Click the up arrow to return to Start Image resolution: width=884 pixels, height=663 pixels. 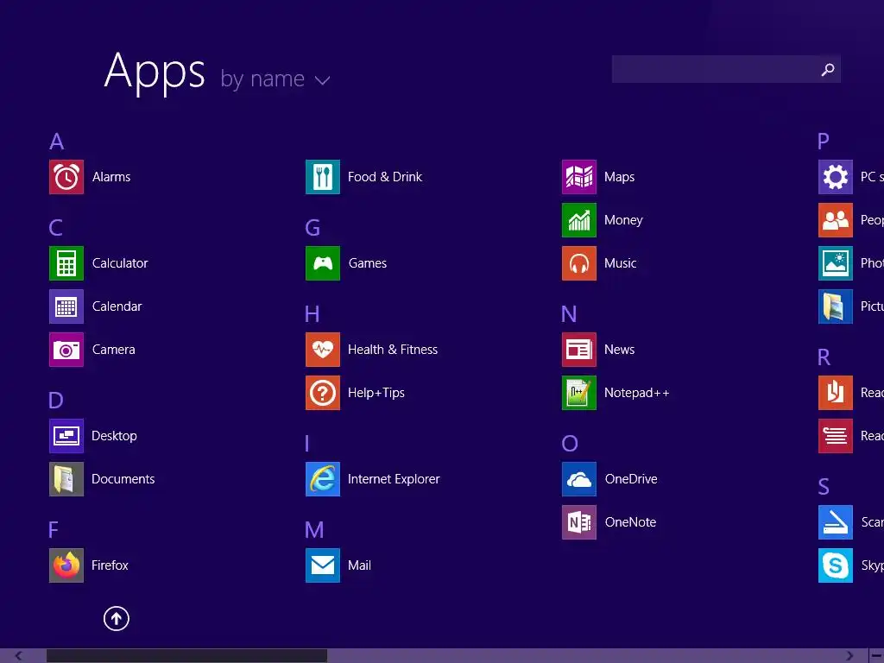(117, 618)
